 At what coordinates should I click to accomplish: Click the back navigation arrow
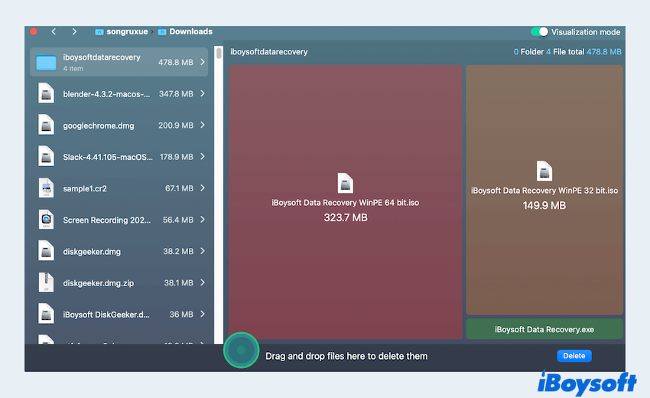tap(54, 31)
